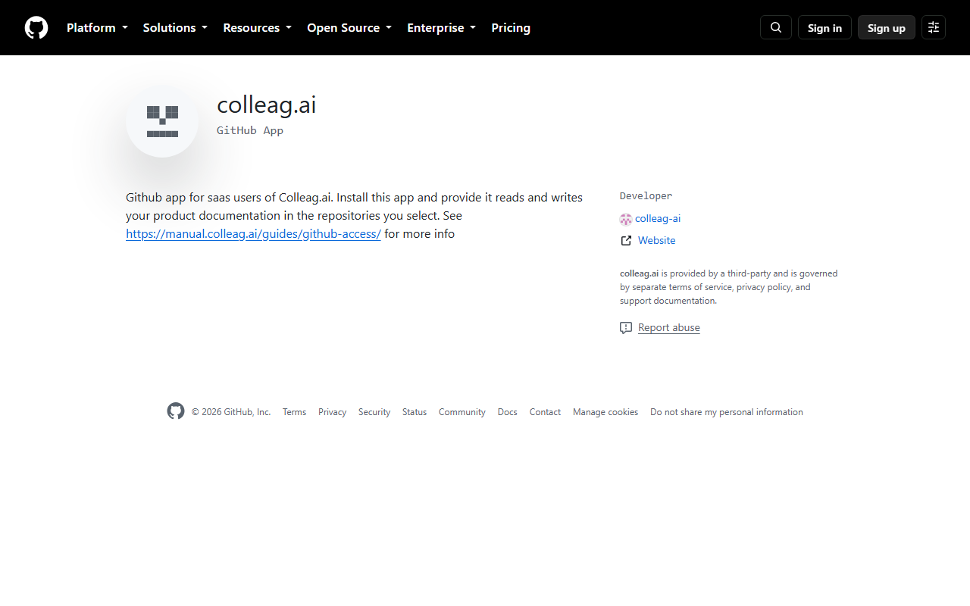Open the Status footer link
Image resolution: width=970 pixels, height=606 pixels.
415,412
